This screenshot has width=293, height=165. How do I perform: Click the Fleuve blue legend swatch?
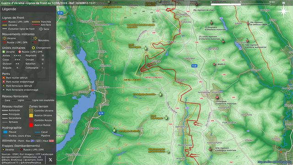[x=5, y=132]
